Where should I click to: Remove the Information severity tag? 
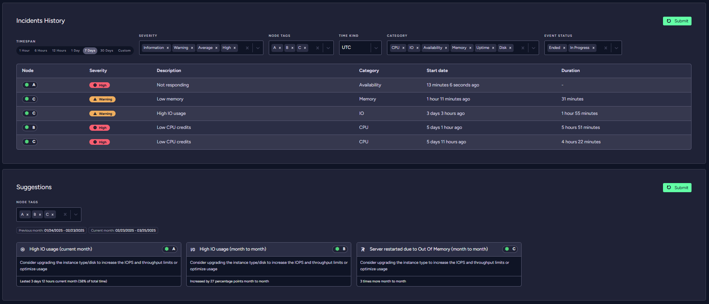[168, 48]
